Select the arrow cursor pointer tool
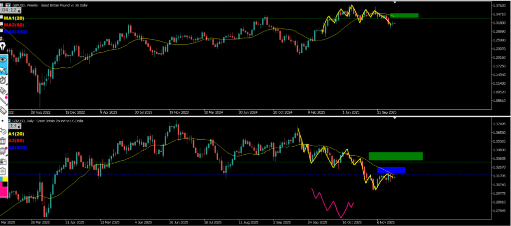Image resolution: width=511 pixels, height=226 pixels. (x=3, y=70)
